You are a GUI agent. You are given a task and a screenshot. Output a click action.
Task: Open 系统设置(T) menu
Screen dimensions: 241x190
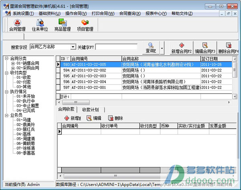coord(23,14)
